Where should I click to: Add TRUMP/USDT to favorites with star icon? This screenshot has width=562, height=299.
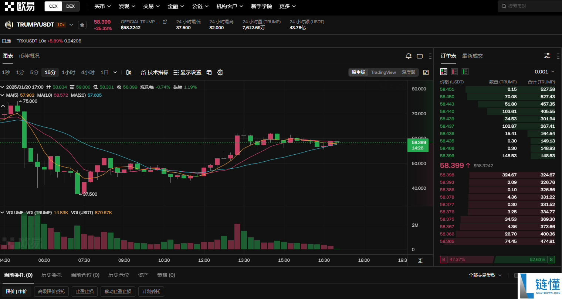point(82,25)
